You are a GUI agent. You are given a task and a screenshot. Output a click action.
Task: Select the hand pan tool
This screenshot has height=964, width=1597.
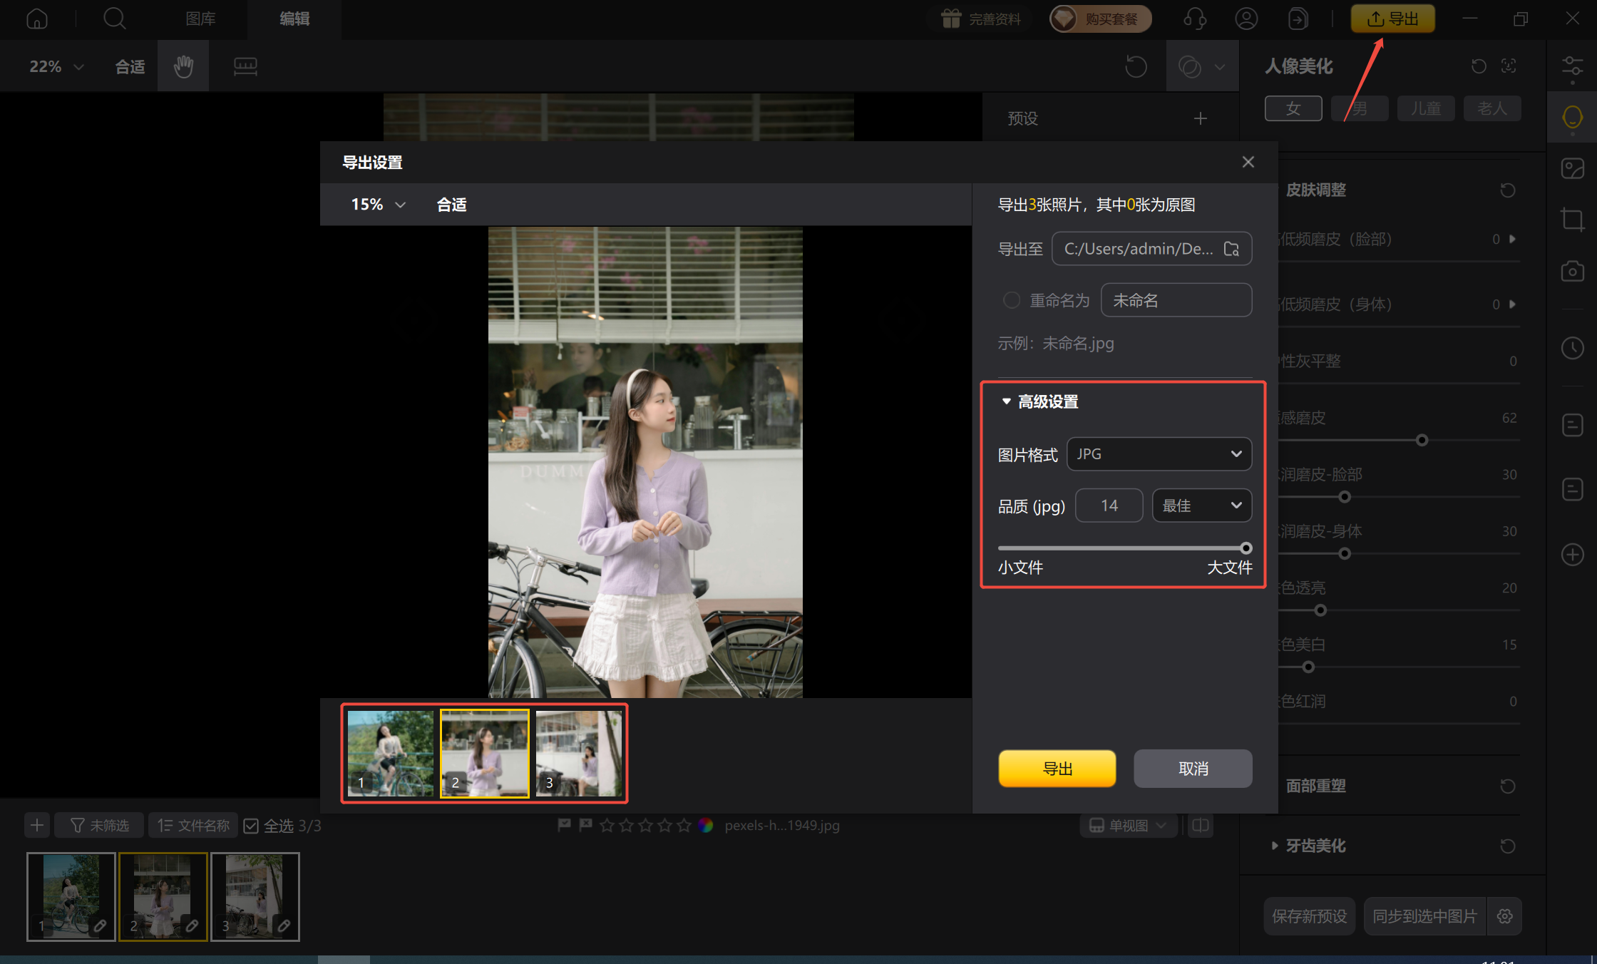point(183,66)
